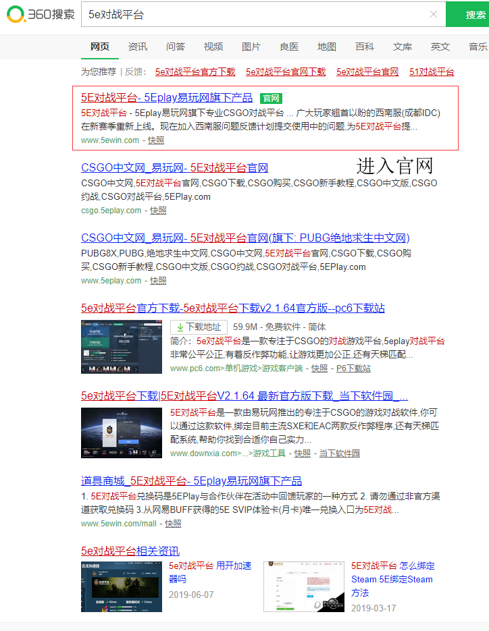The width and height of the screenshot is (489, 631).
Task: Open 5e对战平台相关资讯 heading link
Action: click(130, 551)
